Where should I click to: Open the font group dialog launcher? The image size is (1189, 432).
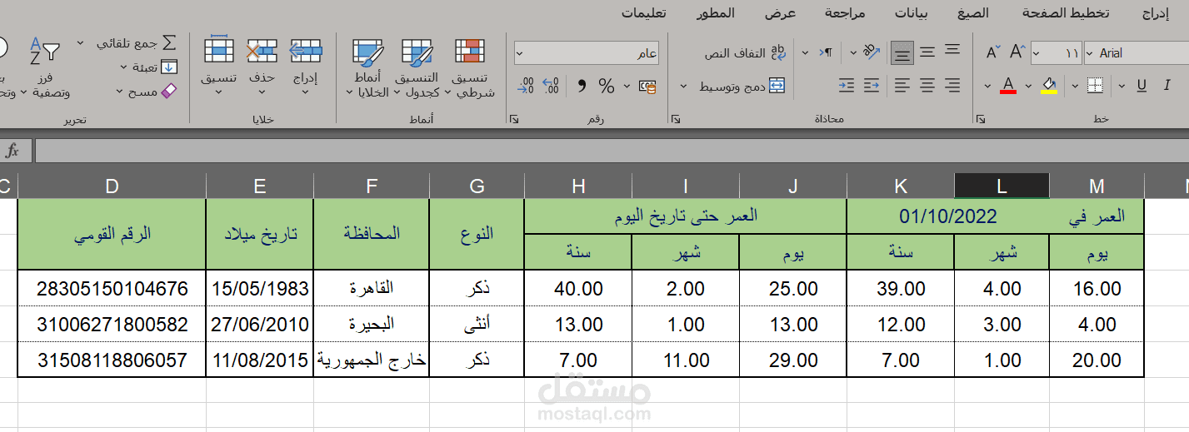979,120
